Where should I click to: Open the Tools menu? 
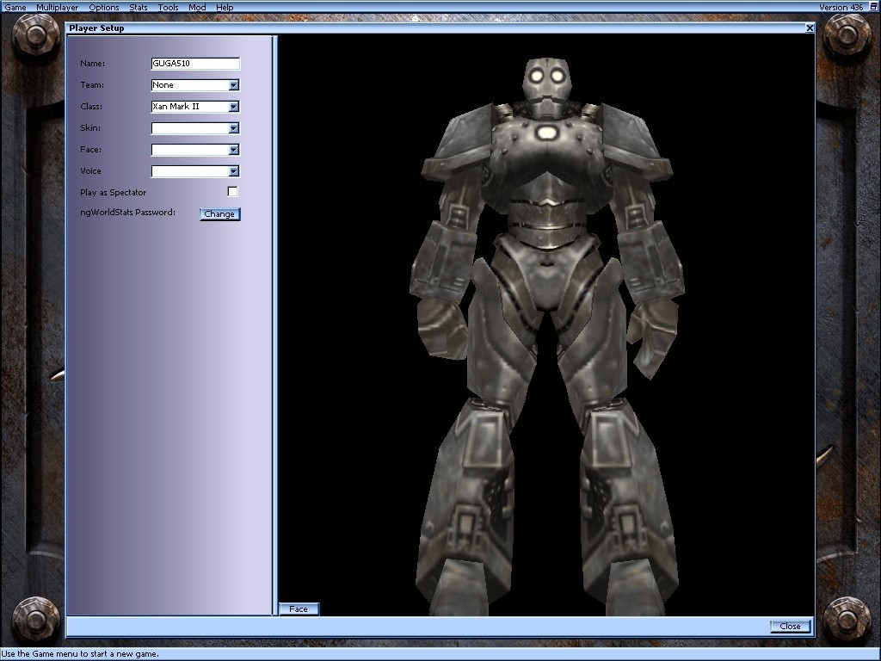(x=168, y=7)
